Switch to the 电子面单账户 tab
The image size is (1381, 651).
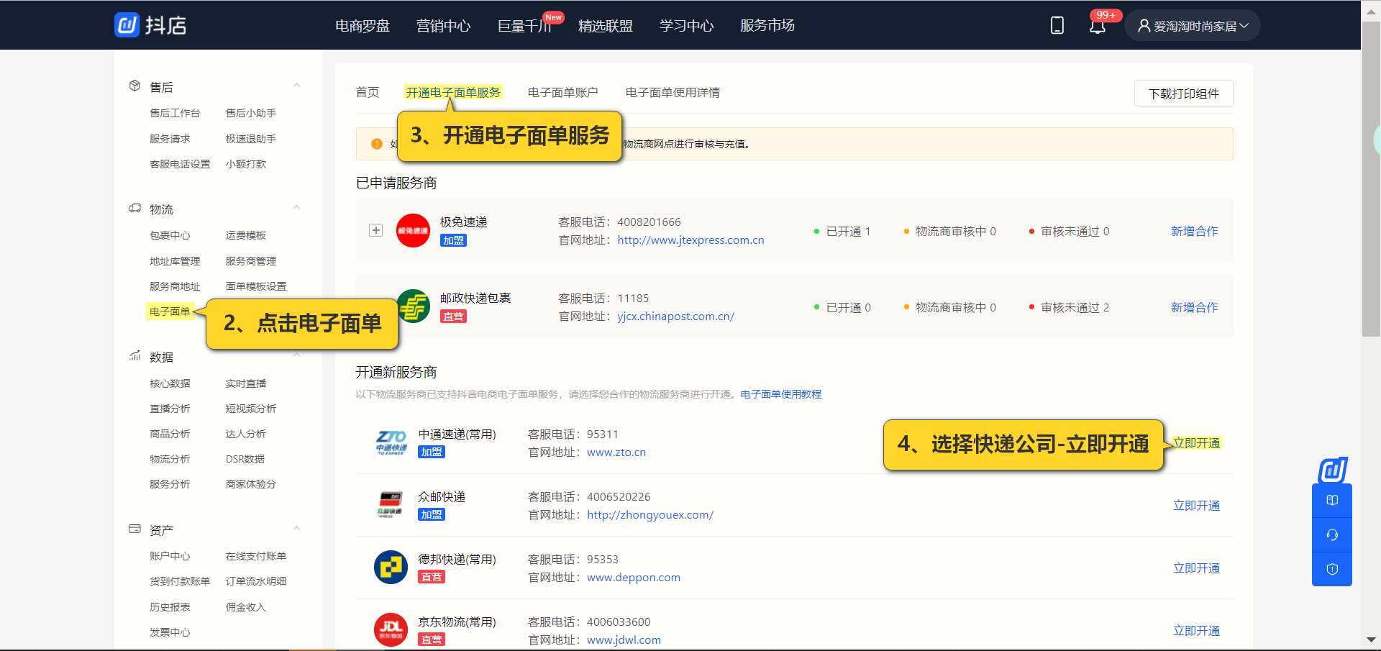pyautogui.click(x=563, y=92)
